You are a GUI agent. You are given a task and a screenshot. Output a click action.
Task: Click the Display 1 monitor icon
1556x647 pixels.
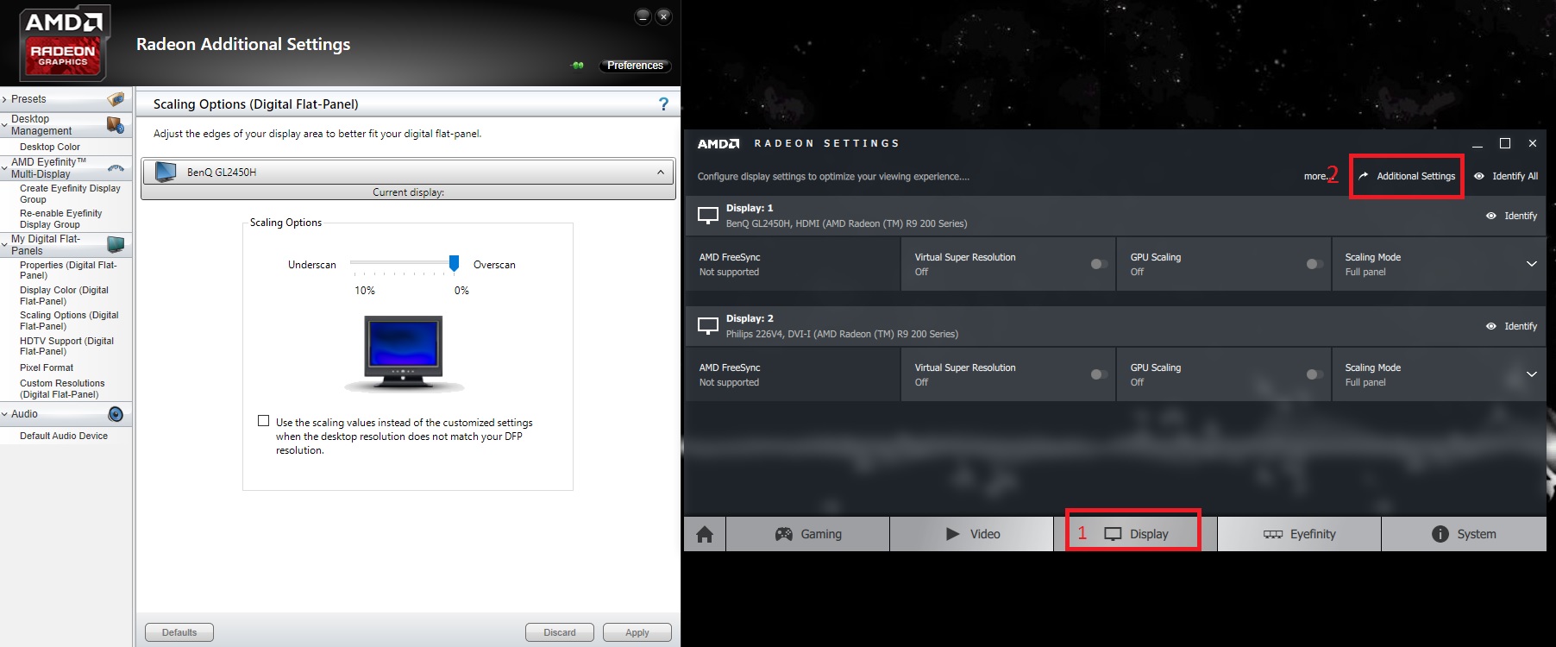pyautogui.click(x=708, y=216)
